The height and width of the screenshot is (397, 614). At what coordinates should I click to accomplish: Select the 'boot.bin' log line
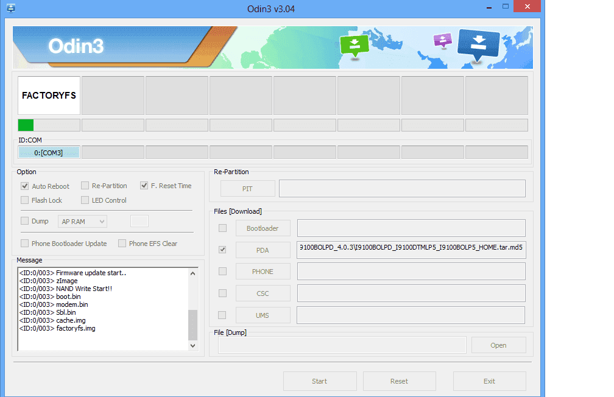(50, 297)
